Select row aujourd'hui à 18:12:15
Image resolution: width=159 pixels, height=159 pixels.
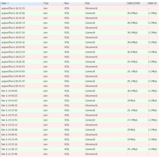click(79, 8)
